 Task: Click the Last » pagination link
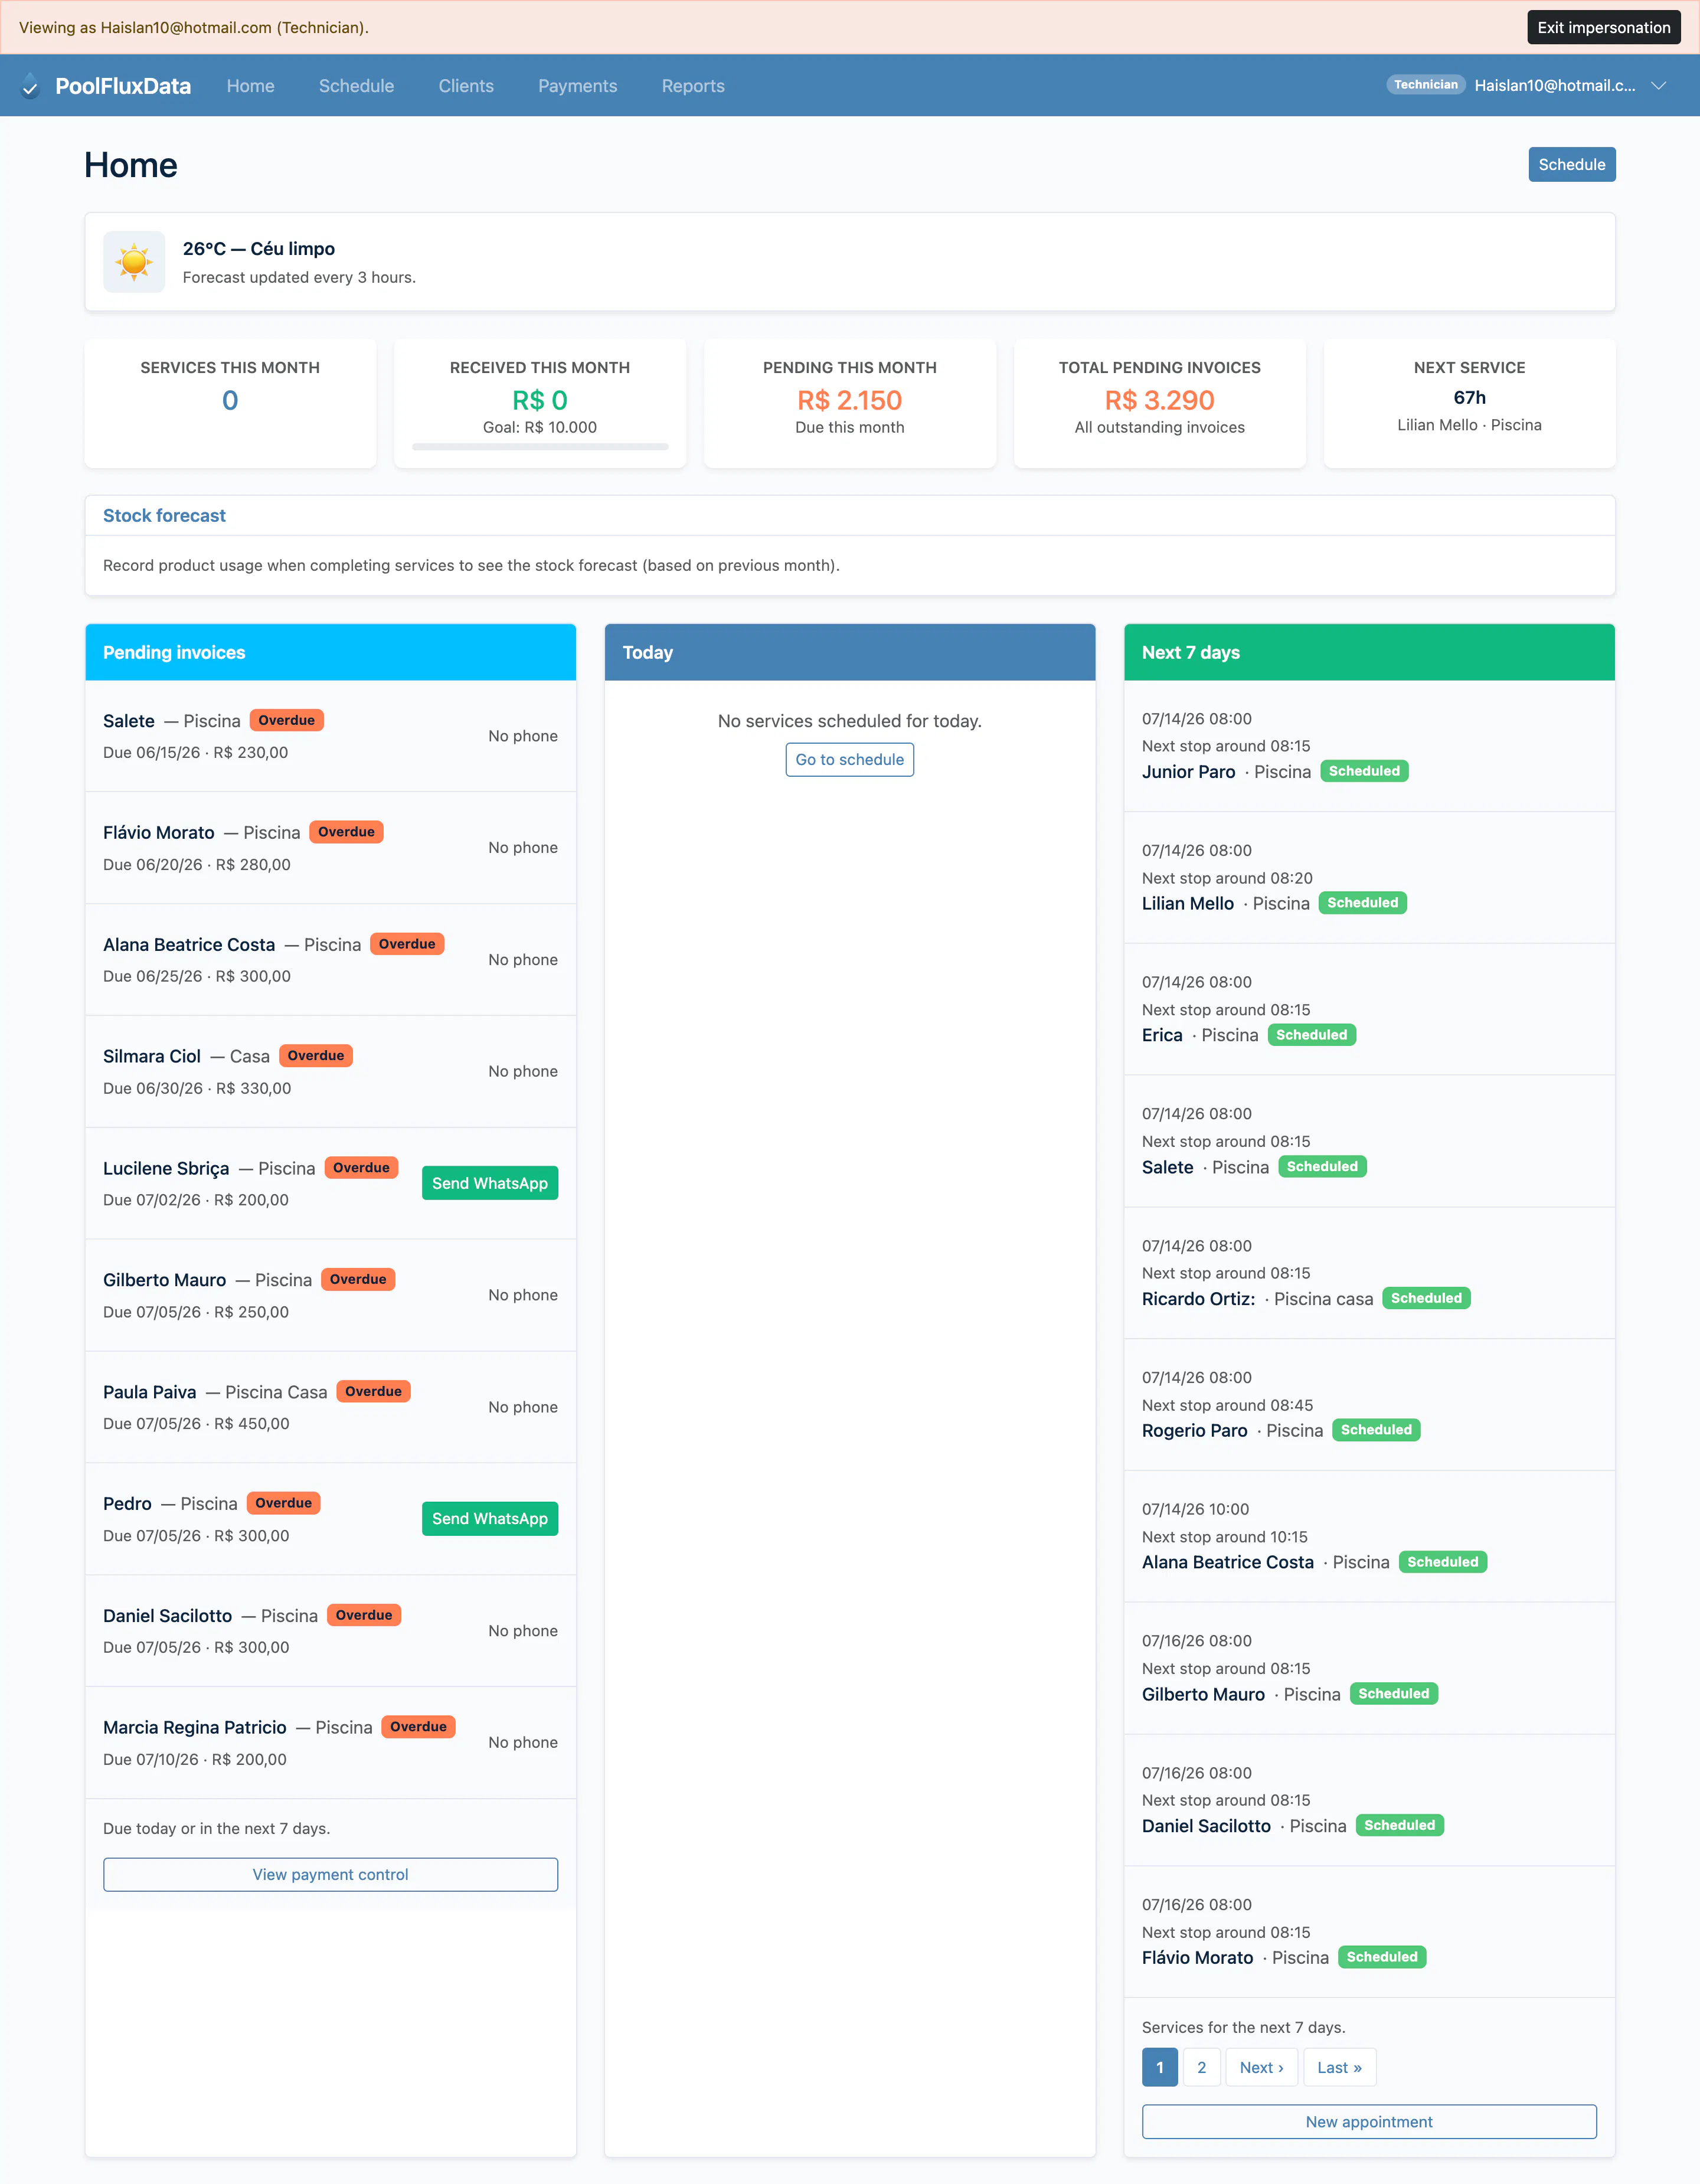1339,2068
